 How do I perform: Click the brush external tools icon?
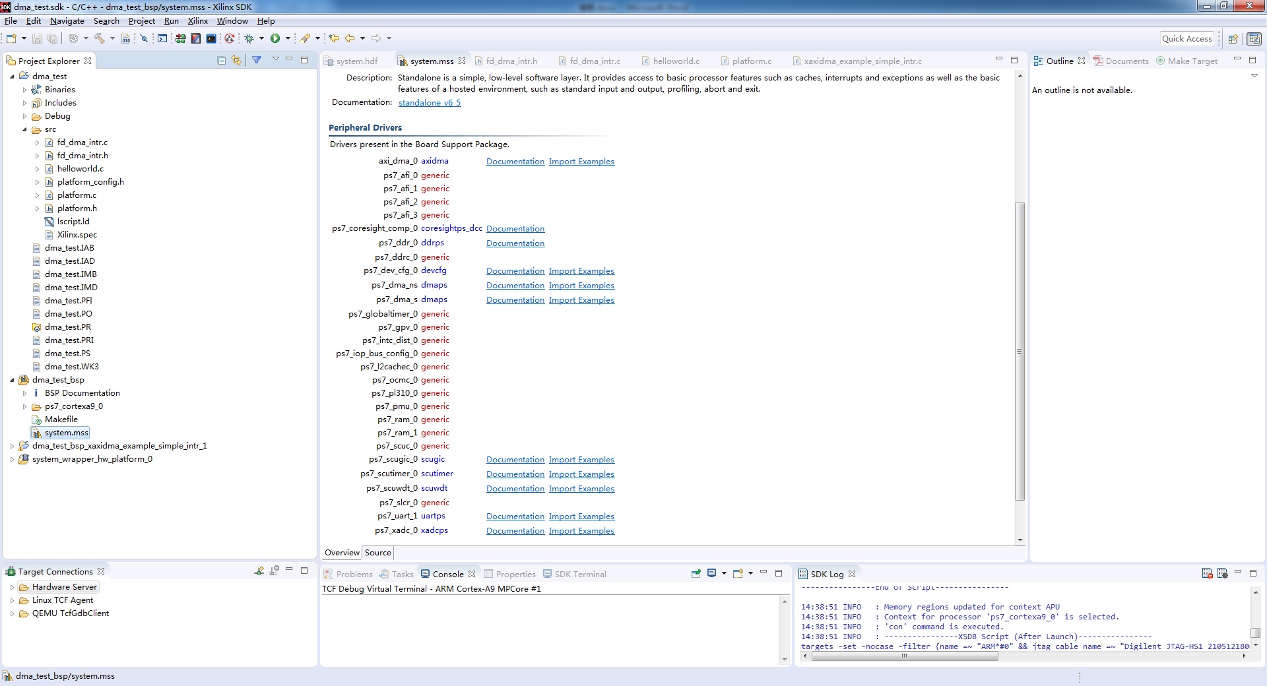coord(306,38)
